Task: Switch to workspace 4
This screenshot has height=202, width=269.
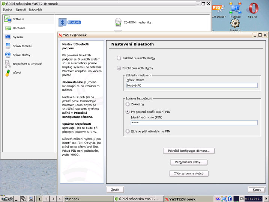Action: point(60,199)
